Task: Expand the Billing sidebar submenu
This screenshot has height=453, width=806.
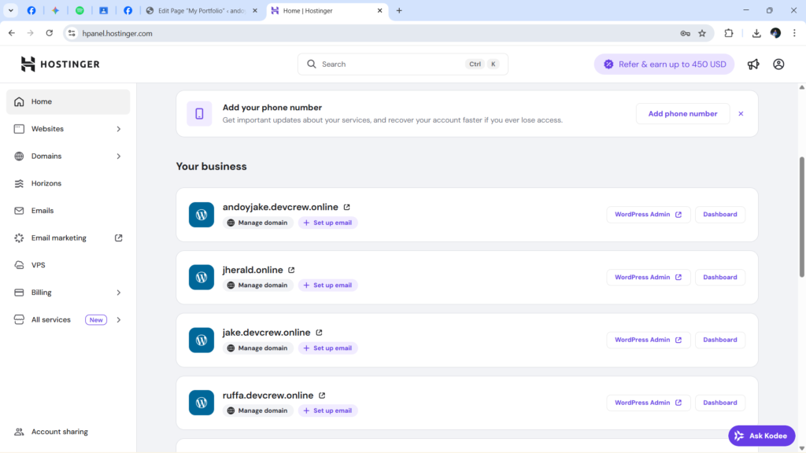Action: (119, 293)
